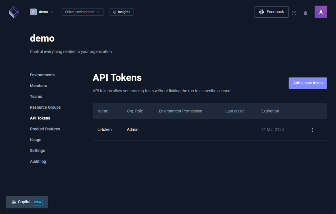Open the Audit log page
Viewport: 336px width, 214px height.
click(x=38, y=161)
